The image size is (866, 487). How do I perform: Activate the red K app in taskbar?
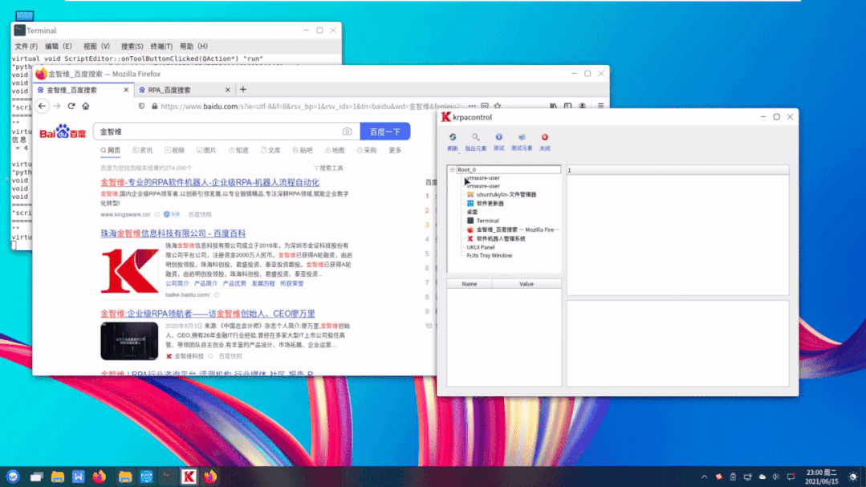pyautogui.click(x=189, y=477)
